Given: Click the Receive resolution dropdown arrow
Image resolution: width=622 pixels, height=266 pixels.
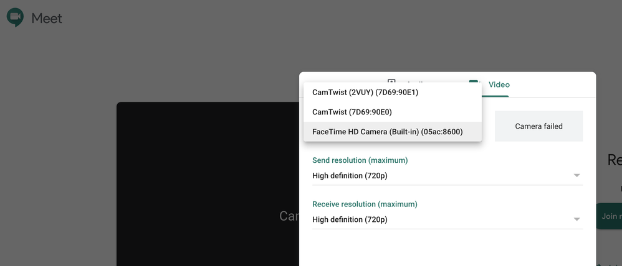Looking at the screenshot, I should pos(577,219).
